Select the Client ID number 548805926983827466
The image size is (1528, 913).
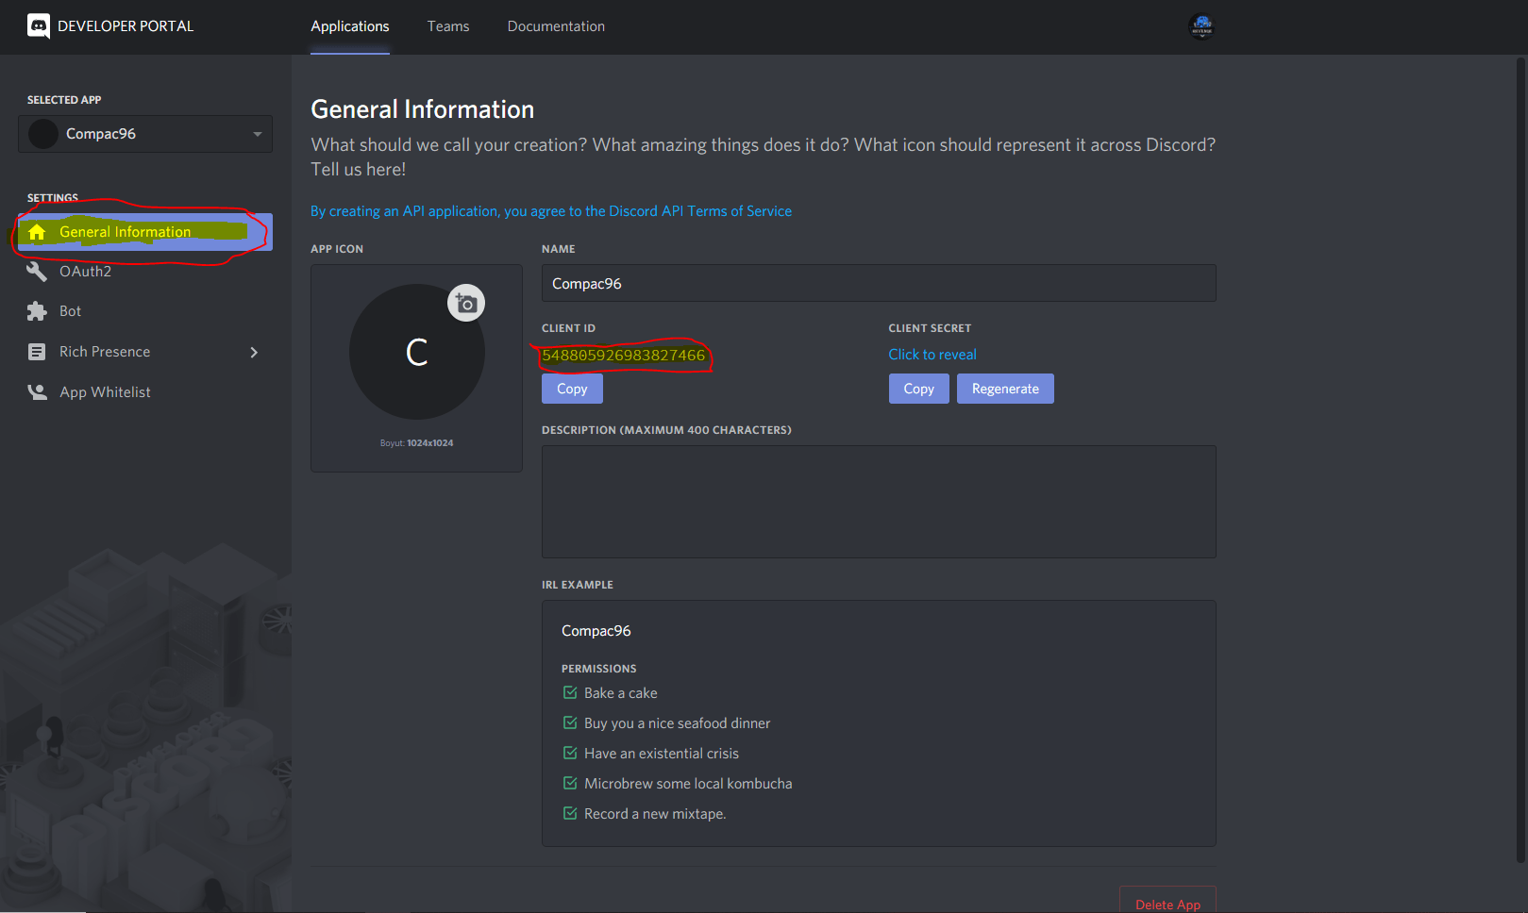point(624,356)
